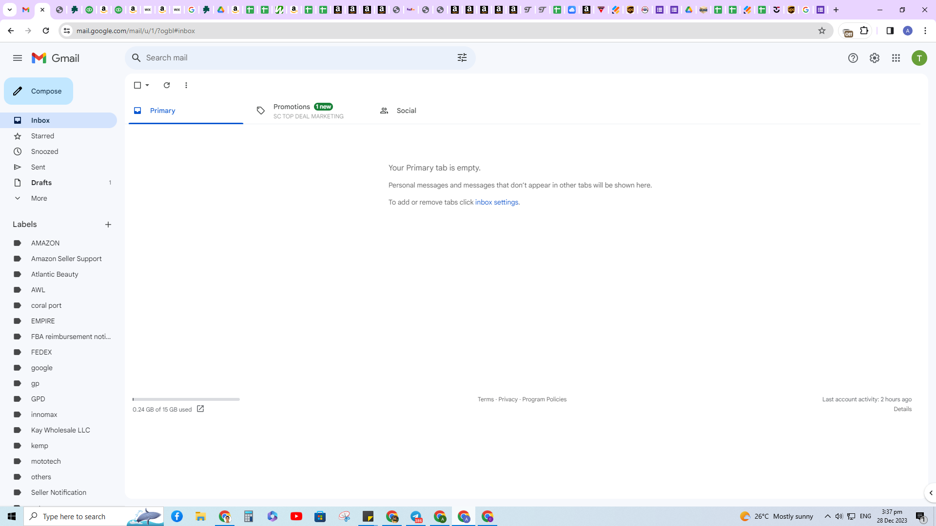Bookmark this page with the star icon
Viewport: 936px width, 526px height.
(822, 31)
